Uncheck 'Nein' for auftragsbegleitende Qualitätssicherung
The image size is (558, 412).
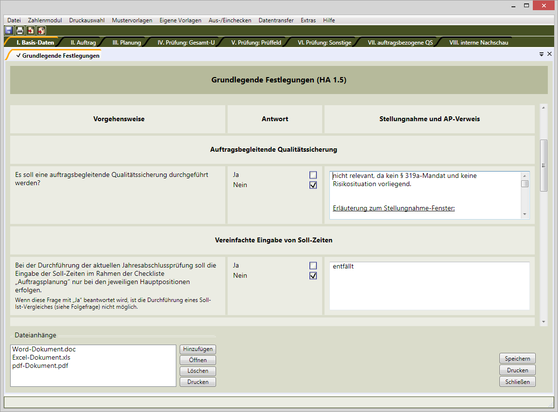click(313, 185)
